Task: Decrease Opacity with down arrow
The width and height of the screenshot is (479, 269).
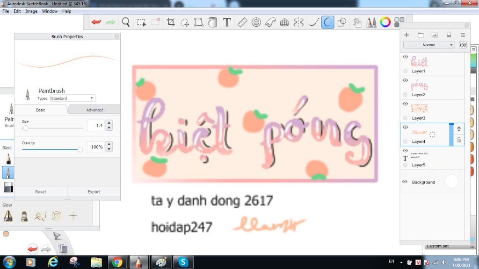Action: [x=109, y=149]
